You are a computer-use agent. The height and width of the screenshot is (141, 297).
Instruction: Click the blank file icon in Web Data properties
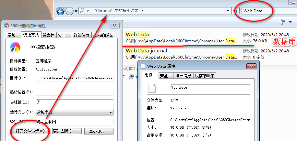152,88
